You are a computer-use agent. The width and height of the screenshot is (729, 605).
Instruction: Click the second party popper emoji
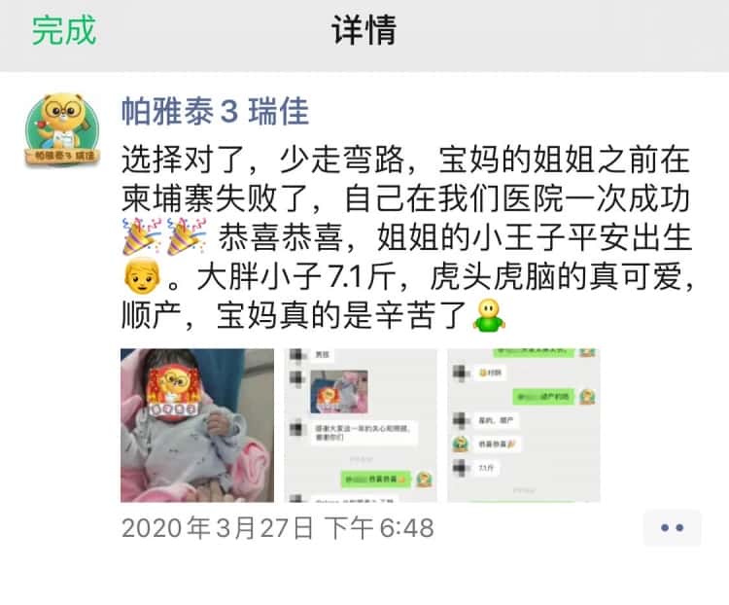pyautogui.click(x=186, y=236)
